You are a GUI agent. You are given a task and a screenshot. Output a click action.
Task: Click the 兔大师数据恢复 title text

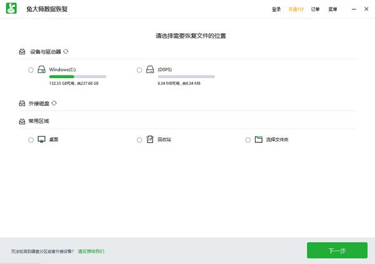coord(47,9)
